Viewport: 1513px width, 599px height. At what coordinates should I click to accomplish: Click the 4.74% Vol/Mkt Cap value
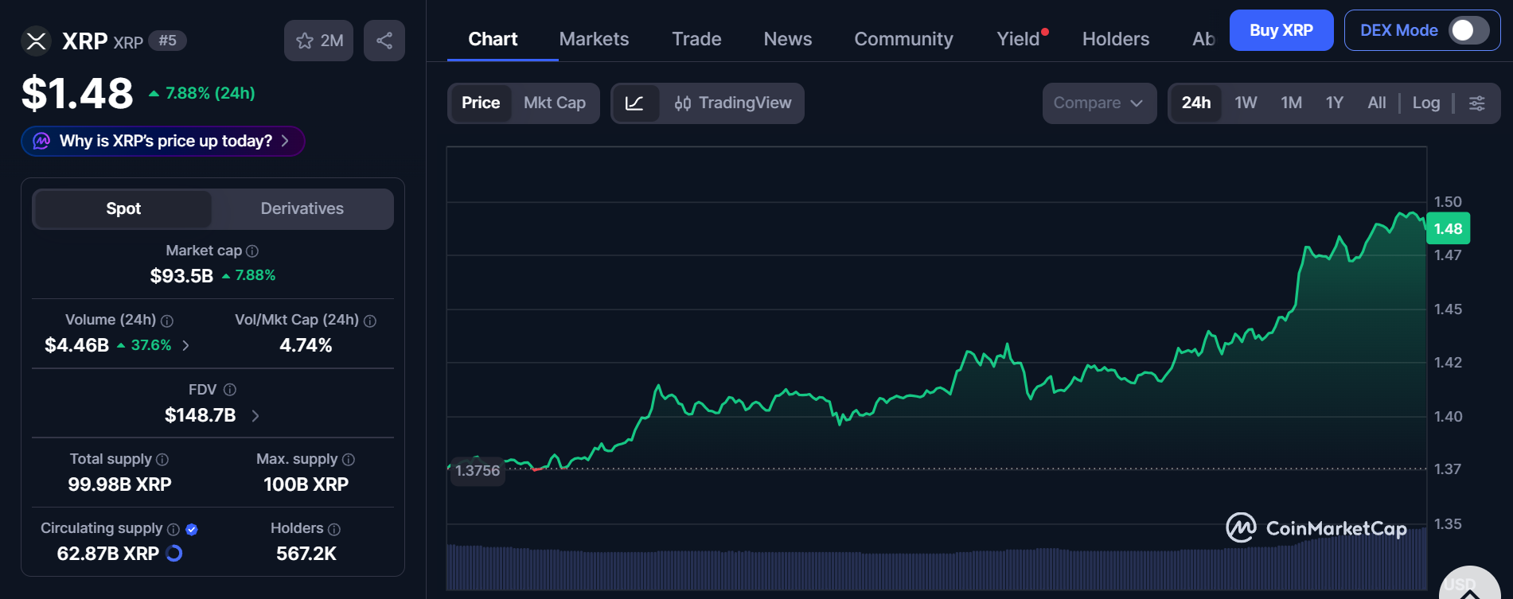(x=306, y=345)
